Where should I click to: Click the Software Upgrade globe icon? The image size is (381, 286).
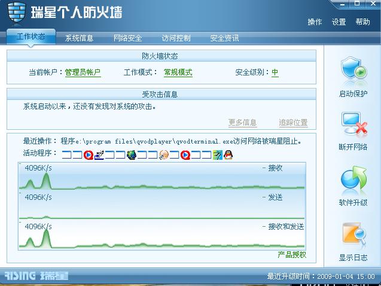coord(353,178)
